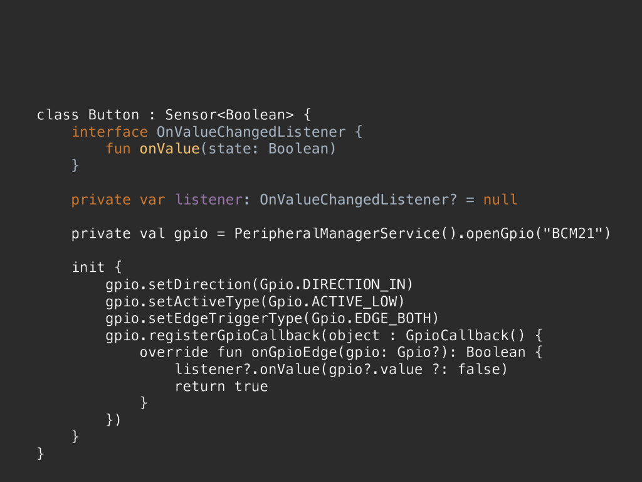642x482 pixels.
Task: Click PeripheralManagerService constructor call
Action: pos(345,233)
